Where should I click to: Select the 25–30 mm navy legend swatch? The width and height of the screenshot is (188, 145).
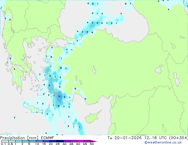pyautogui.click(x=60, y=141)
